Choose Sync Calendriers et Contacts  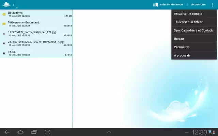pyautogui.click(x=194, y=30)
